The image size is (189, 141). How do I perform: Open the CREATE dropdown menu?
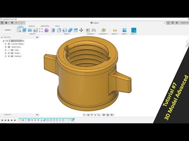coord(33,34)
